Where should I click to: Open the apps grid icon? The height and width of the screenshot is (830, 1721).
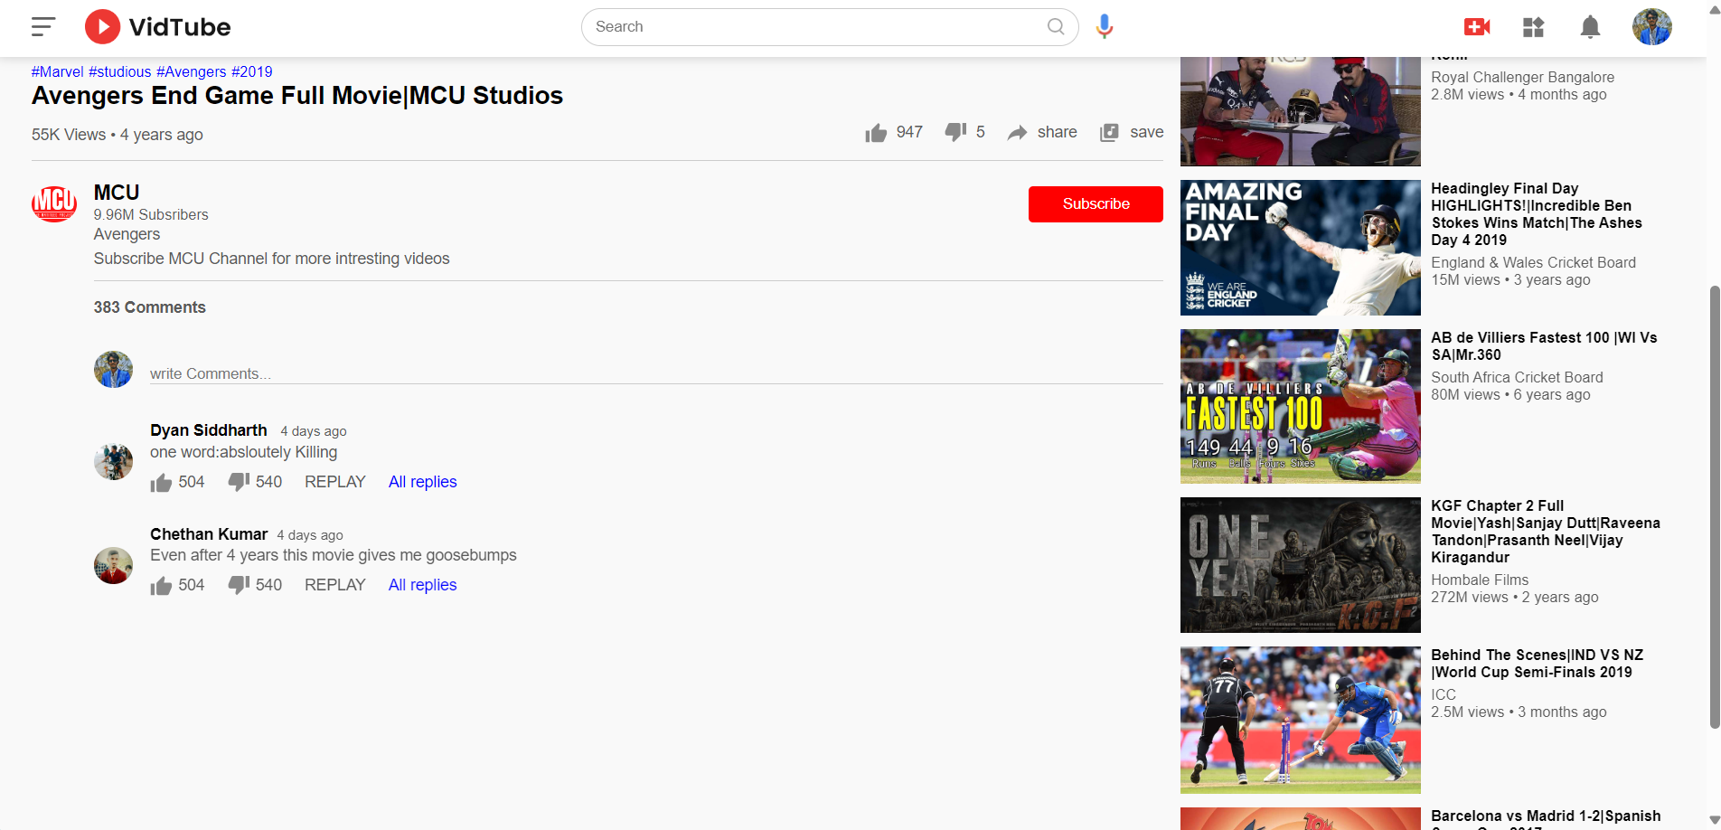1533,27
